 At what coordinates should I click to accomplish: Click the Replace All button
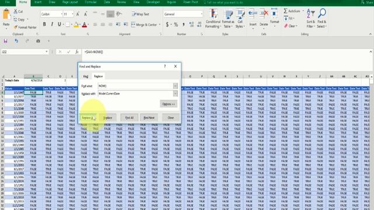pyautogui.click(x=88, y=118)
